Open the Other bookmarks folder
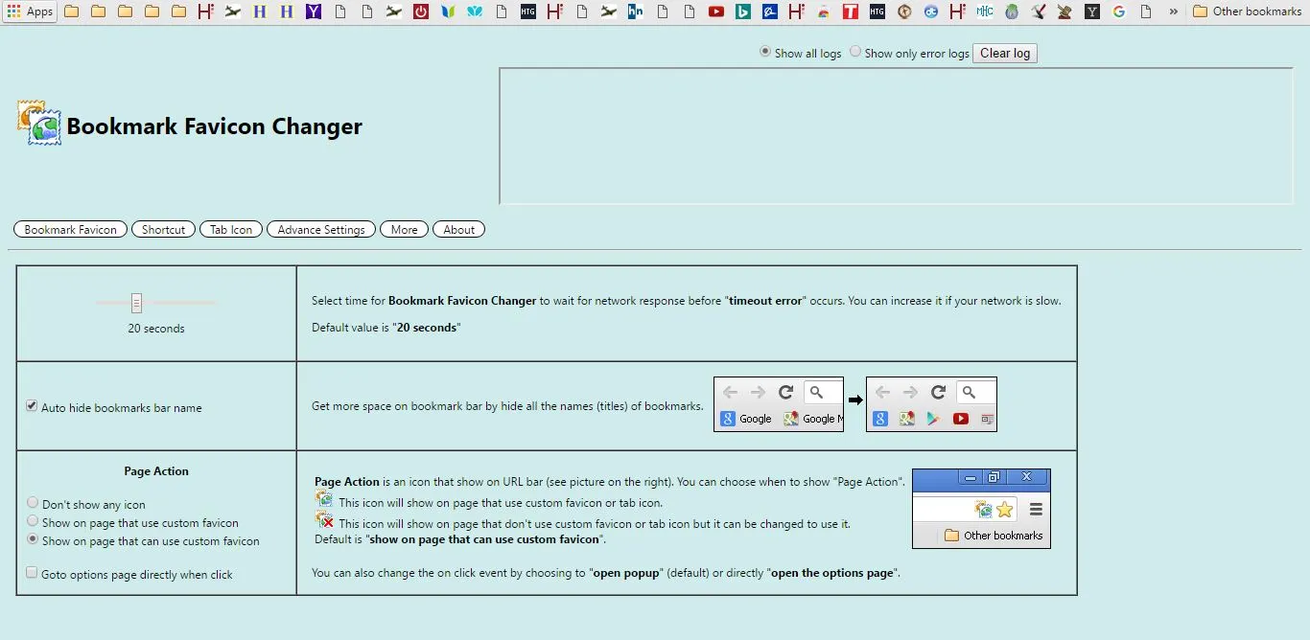The width and height of the screenshot is (1310, 640). pyautogui.click(x=1248, y=11)
